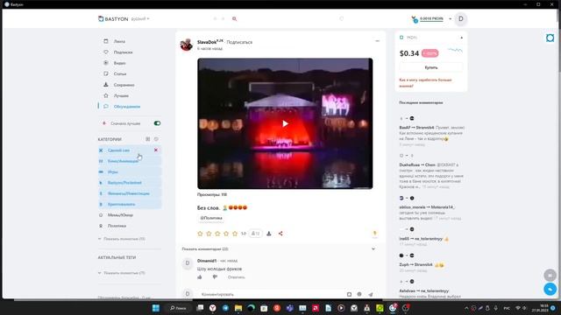Open the user avatar D in header
The width and height of the screenshot is (561, 315).
tap(461, 19)
